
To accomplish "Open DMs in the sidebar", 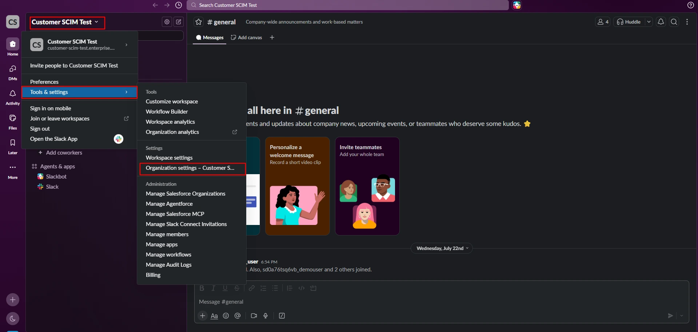I will click(13, 72).
